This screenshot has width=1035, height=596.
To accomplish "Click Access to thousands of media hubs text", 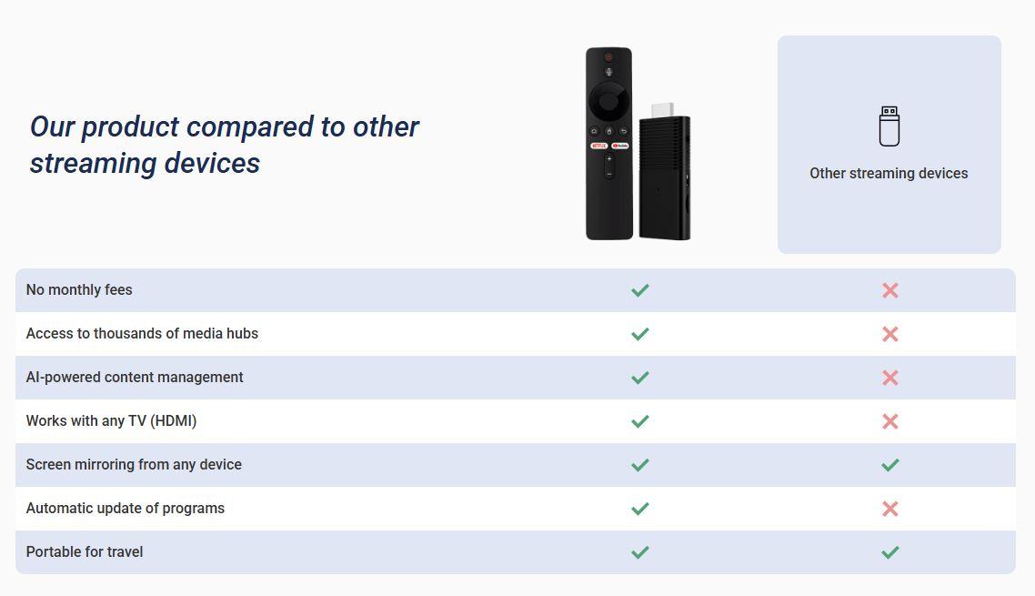I will coord(142,333).
